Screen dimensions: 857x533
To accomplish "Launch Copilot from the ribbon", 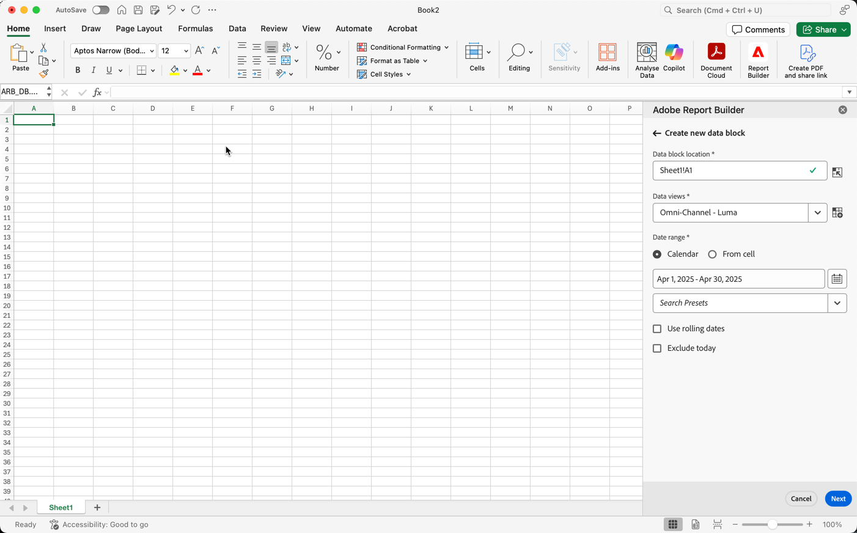I will [x=674, y=58].
